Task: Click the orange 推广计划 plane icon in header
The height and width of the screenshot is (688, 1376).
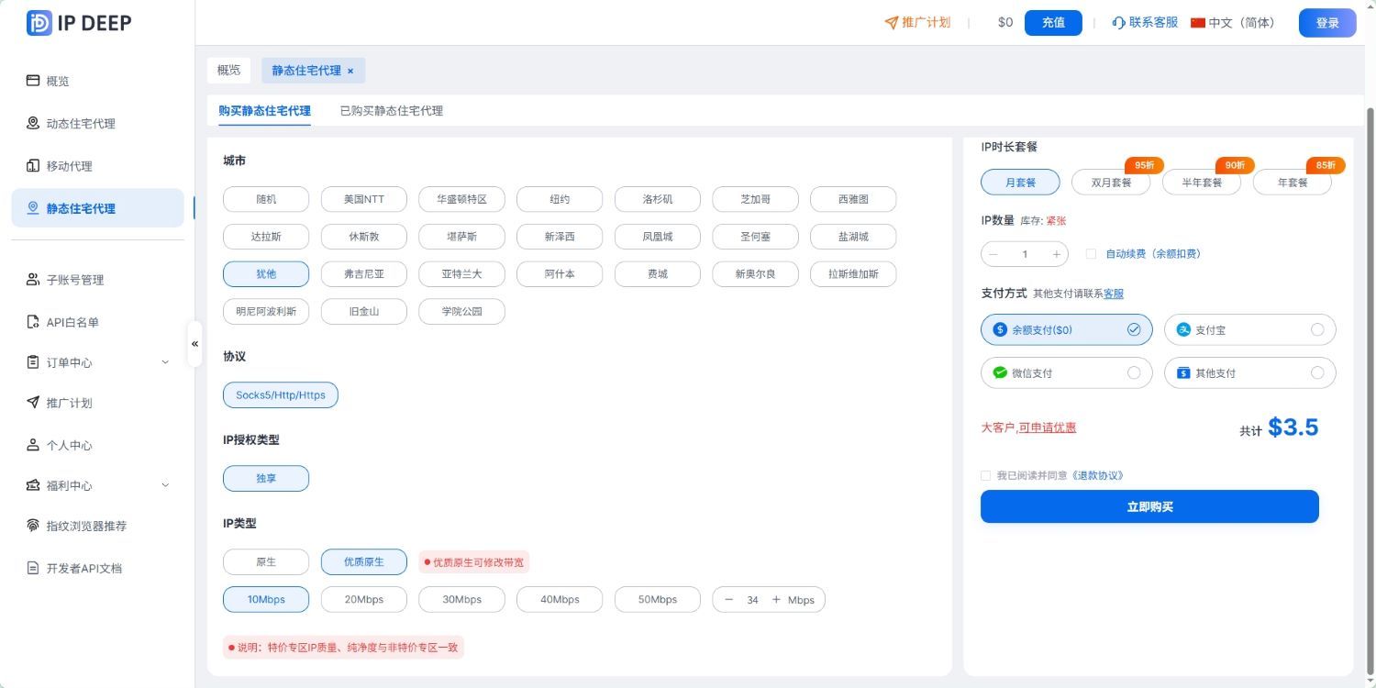Action: [x=891, y=23]
